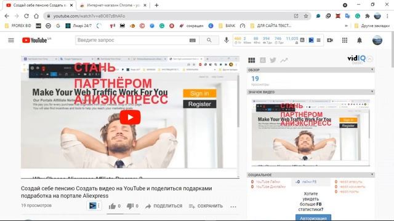Open the YouTube apps grid icon
Viewport: 394px width, 221px height.
[x=345, y=40]
